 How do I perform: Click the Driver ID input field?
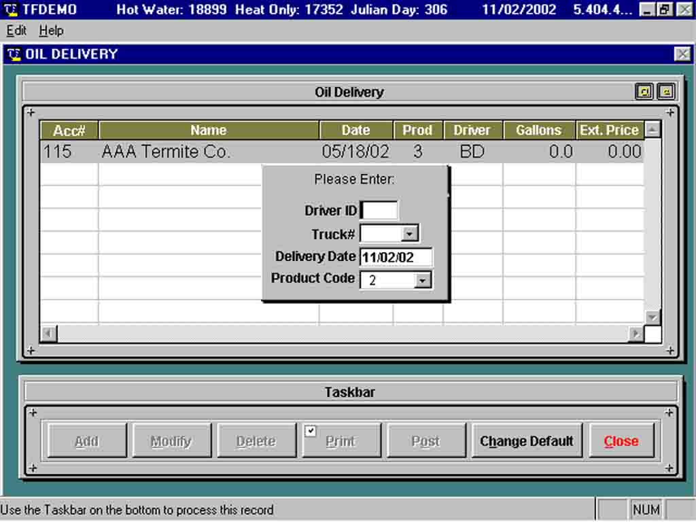381,210
